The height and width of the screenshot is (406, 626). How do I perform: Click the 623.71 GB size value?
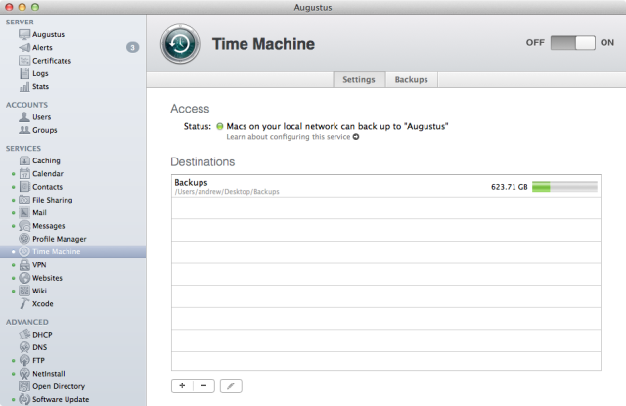point(509,187)
